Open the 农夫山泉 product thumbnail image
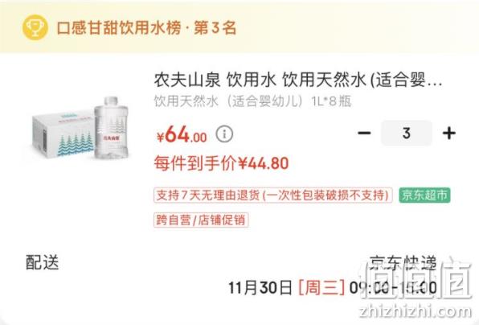 pyautogui.click(x=81, y=129)
